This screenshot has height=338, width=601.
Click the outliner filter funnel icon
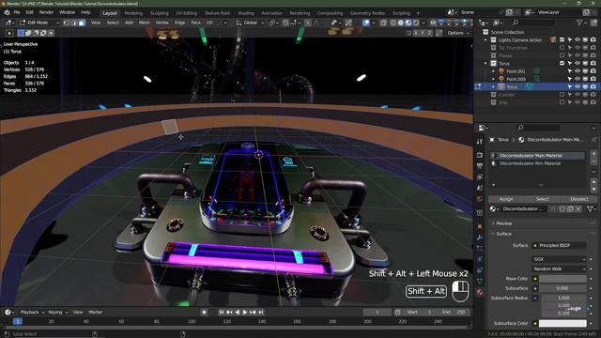tap(580, 23)
